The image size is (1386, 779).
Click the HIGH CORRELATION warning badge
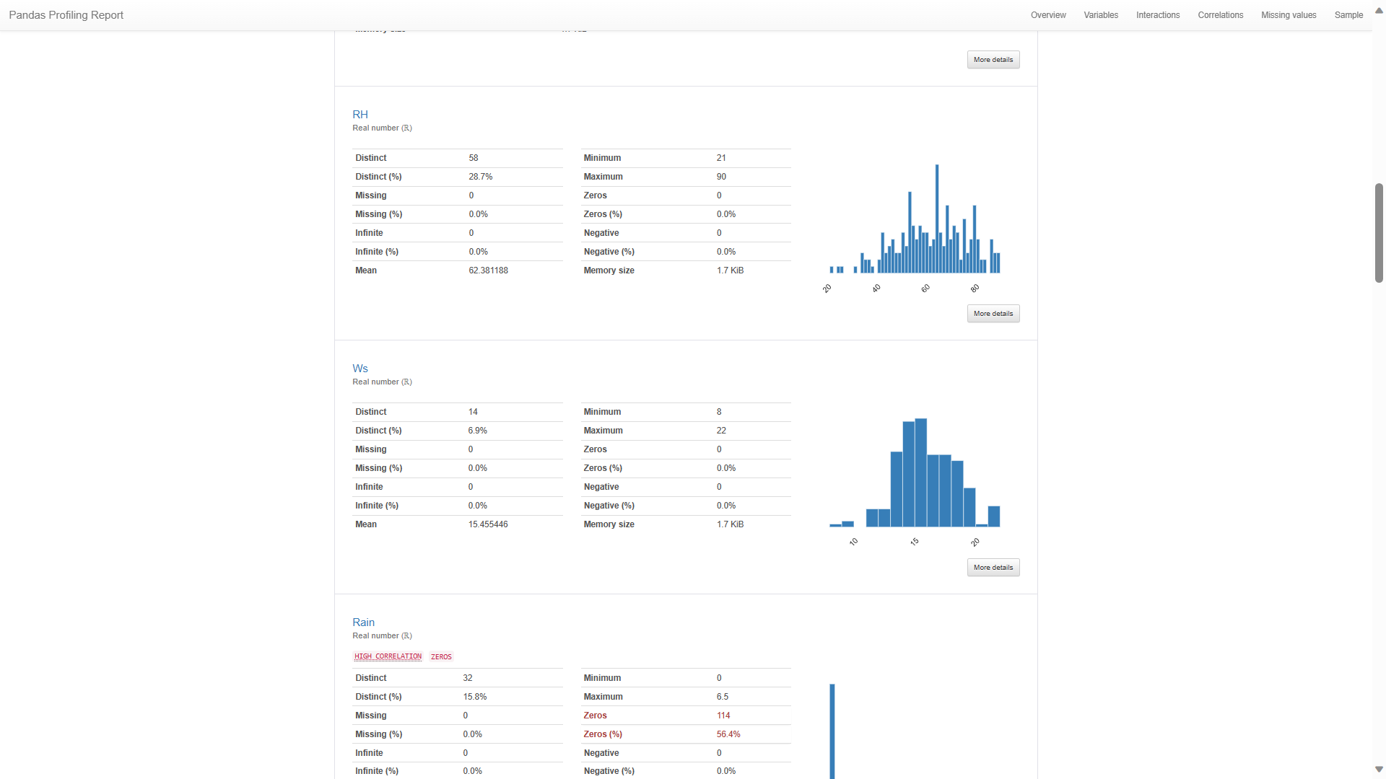click(388, 656)
